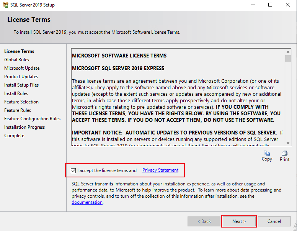Maximize the SQL Server Setup window
Image resolution: width=297 pixels, height=231 pixels.
coord(270,5)
